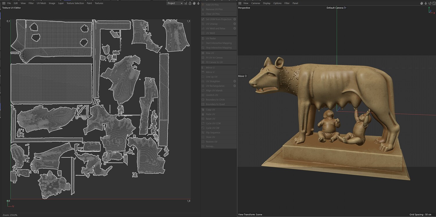Open the Texture UV Editor hamburger menu

coord(4,3)
